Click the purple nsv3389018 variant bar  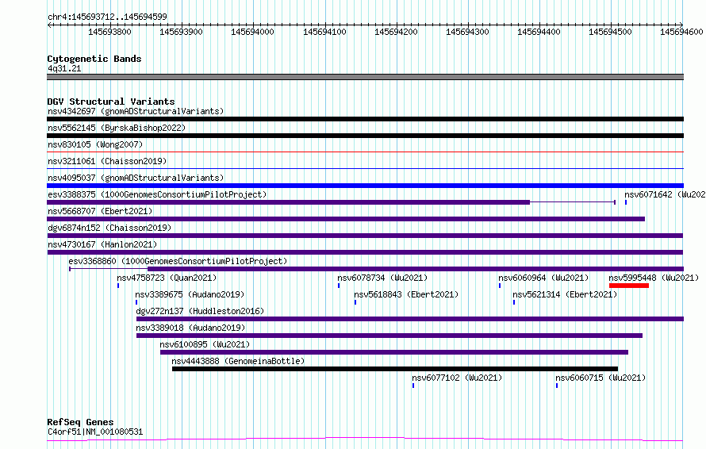389,336
